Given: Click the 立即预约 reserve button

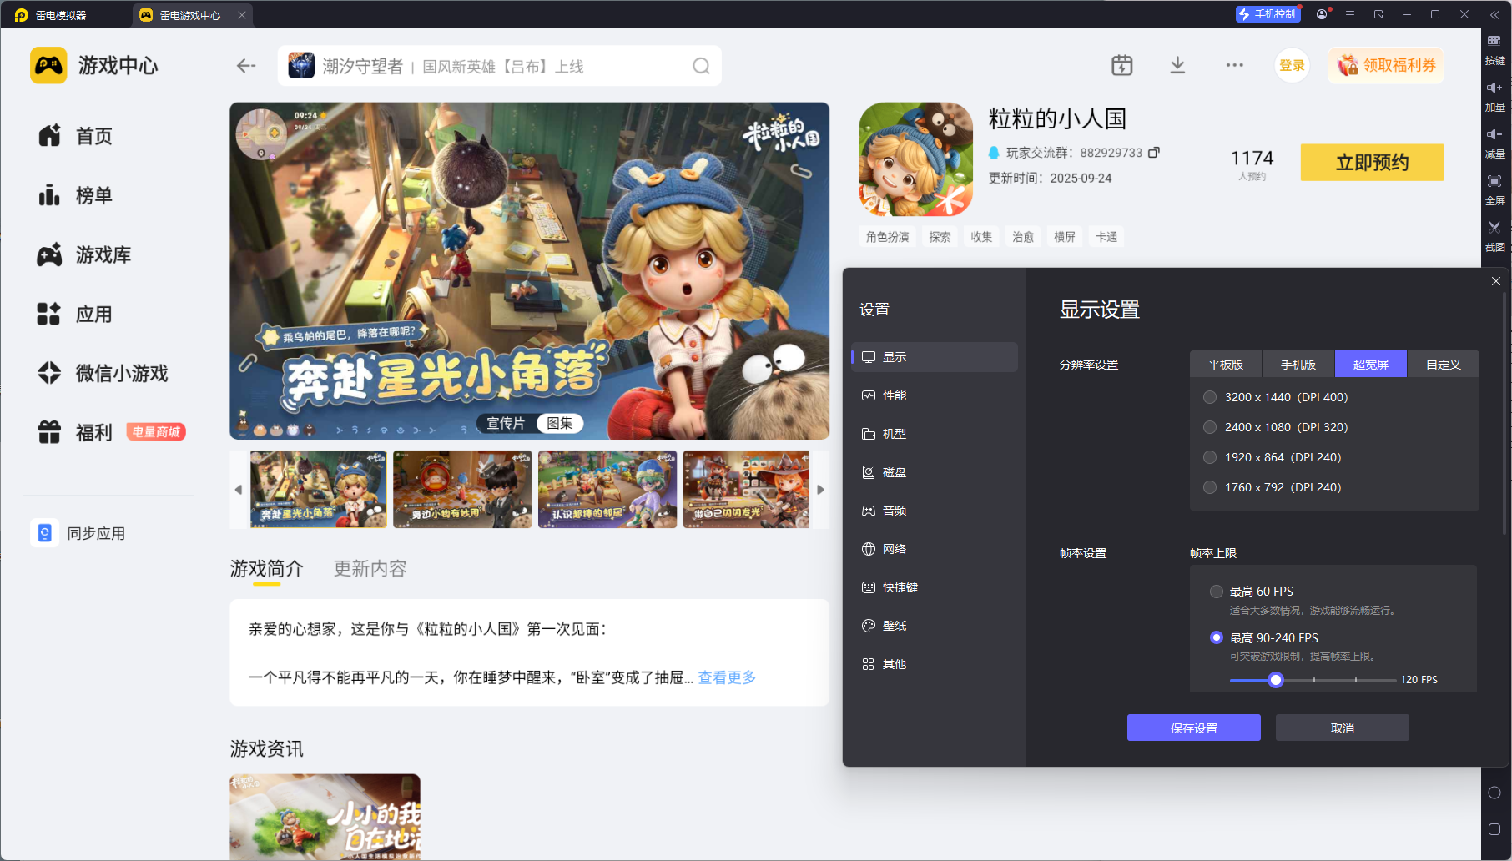Looking at the screenshot, I should coord(1372,163).
